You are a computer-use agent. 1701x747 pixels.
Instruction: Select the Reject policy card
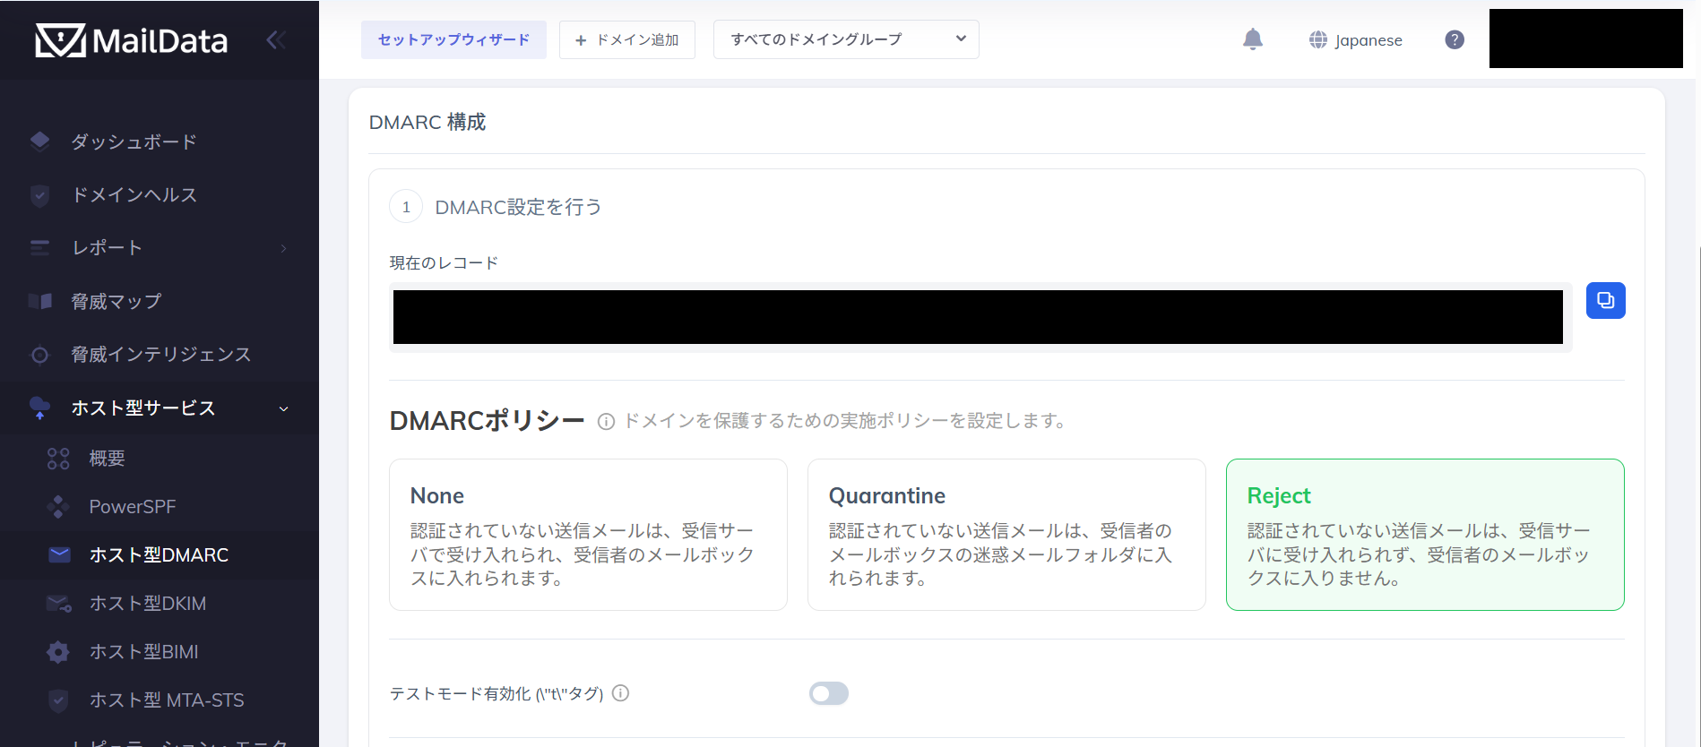[x=1425, y=535]
